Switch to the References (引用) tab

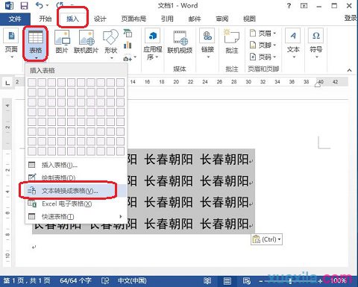(x=167, y=19)
